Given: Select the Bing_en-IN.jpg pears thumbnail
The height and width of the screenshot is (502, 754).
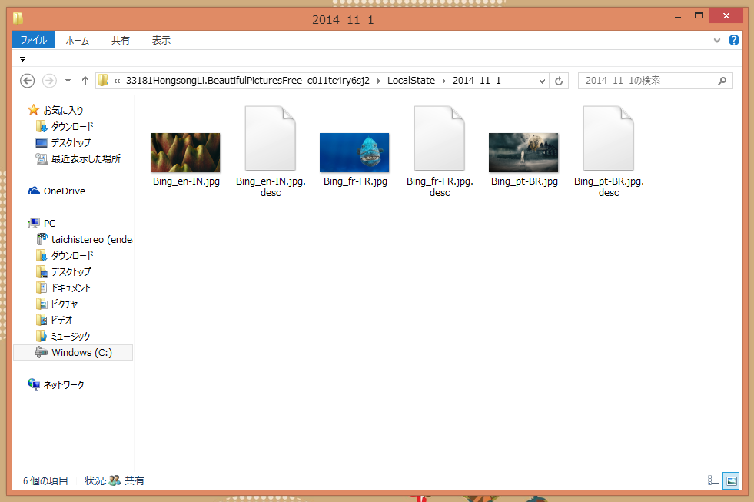Looking at the screenshot, I should pos(185,152).
